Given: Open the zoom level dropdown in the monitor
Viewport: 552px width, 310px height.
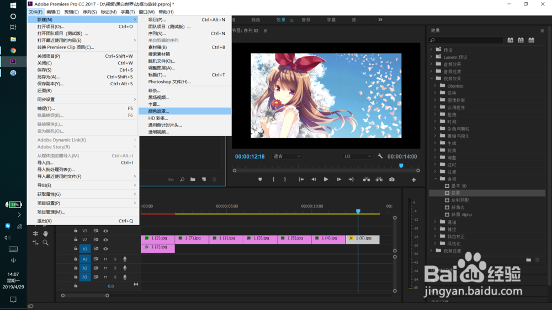Looking at the screenshot, I should [x=286, y=156].
